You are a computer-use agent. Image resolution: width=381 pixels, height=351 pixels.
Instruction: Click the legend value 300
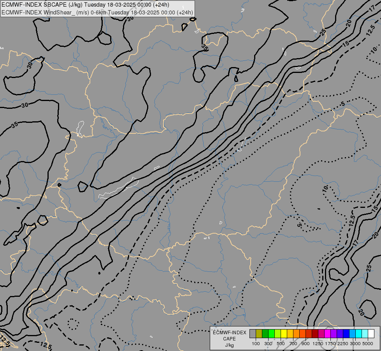pos(268,344)
